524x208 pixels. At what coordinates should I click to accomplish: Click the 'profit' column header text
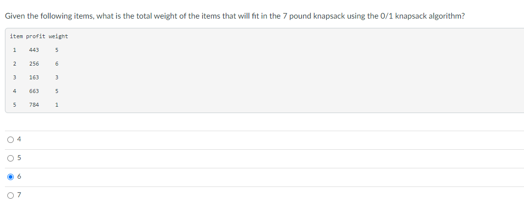pyautogui.click(x=35, y=36)
